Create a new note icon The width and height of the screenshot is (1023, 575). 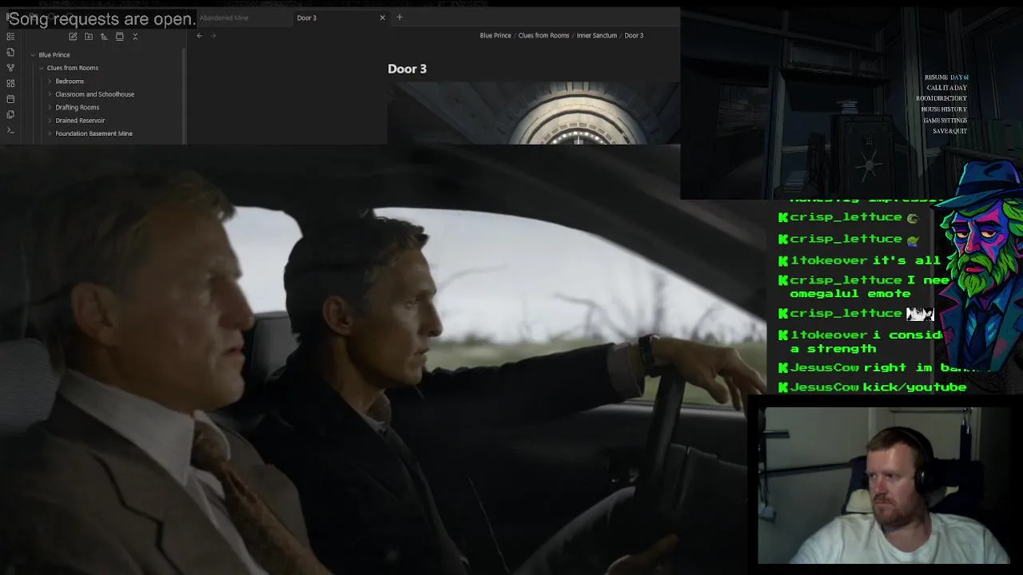[73, 36]
